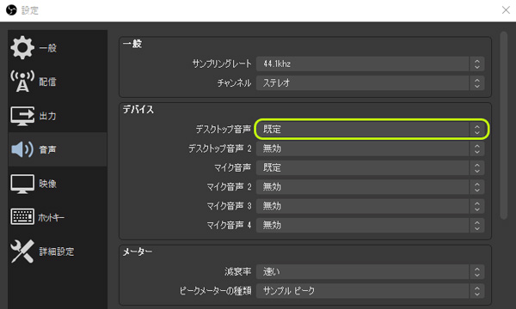Close the 設定 settings window

506,9
